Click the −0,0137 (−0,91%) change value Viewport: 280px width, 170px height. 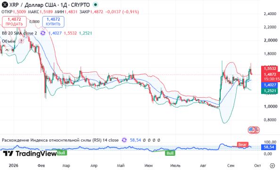(122, 12)
